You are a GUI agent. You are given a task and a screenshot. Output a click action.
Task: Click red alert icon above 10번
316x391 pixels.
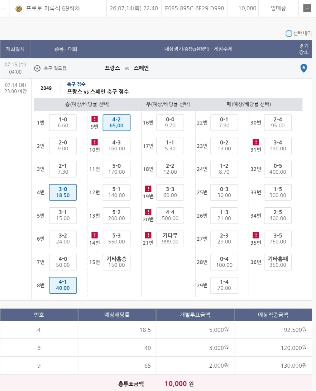(x=94, y=142)
